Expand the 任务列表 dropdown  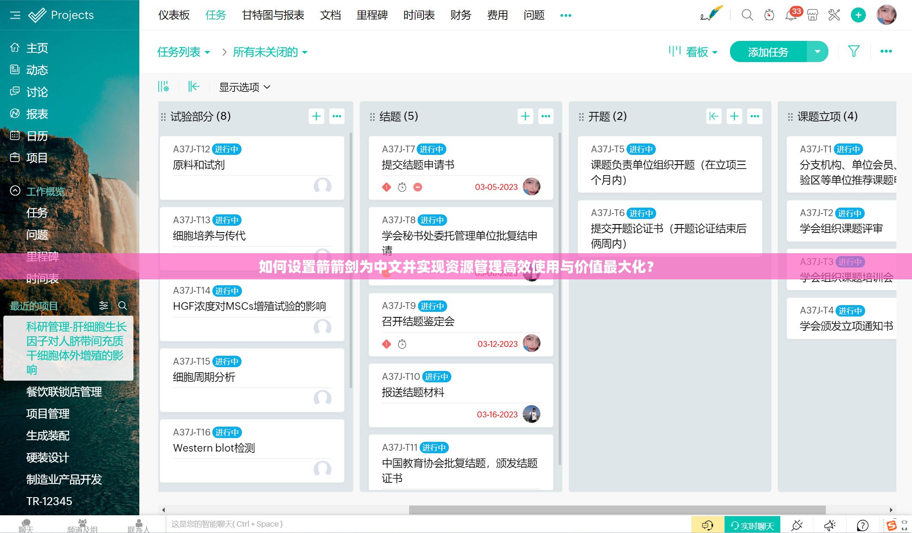pyautogui.click(x=184, y=52)
